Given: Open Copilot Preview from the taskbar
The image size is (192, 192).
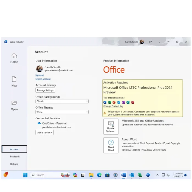Looking at the screenshot, I should [x=75, y=175].
